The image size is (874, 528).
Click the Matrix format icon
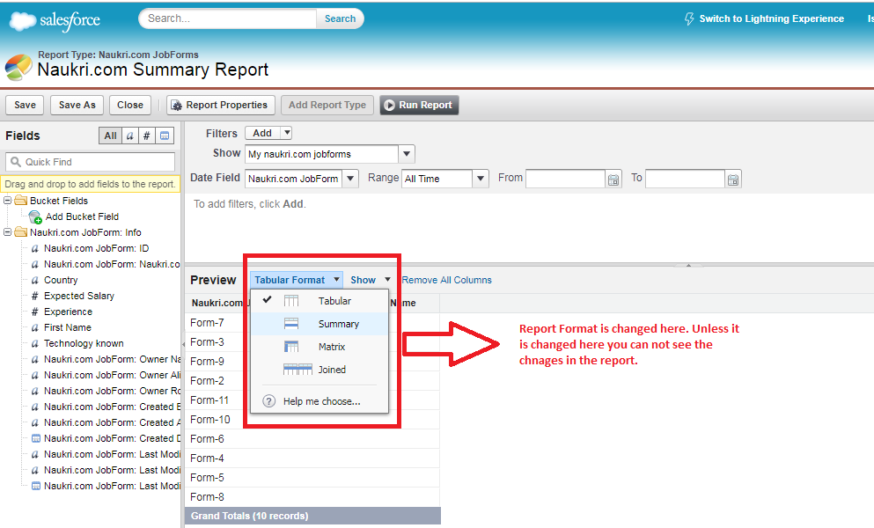[291, 347]
